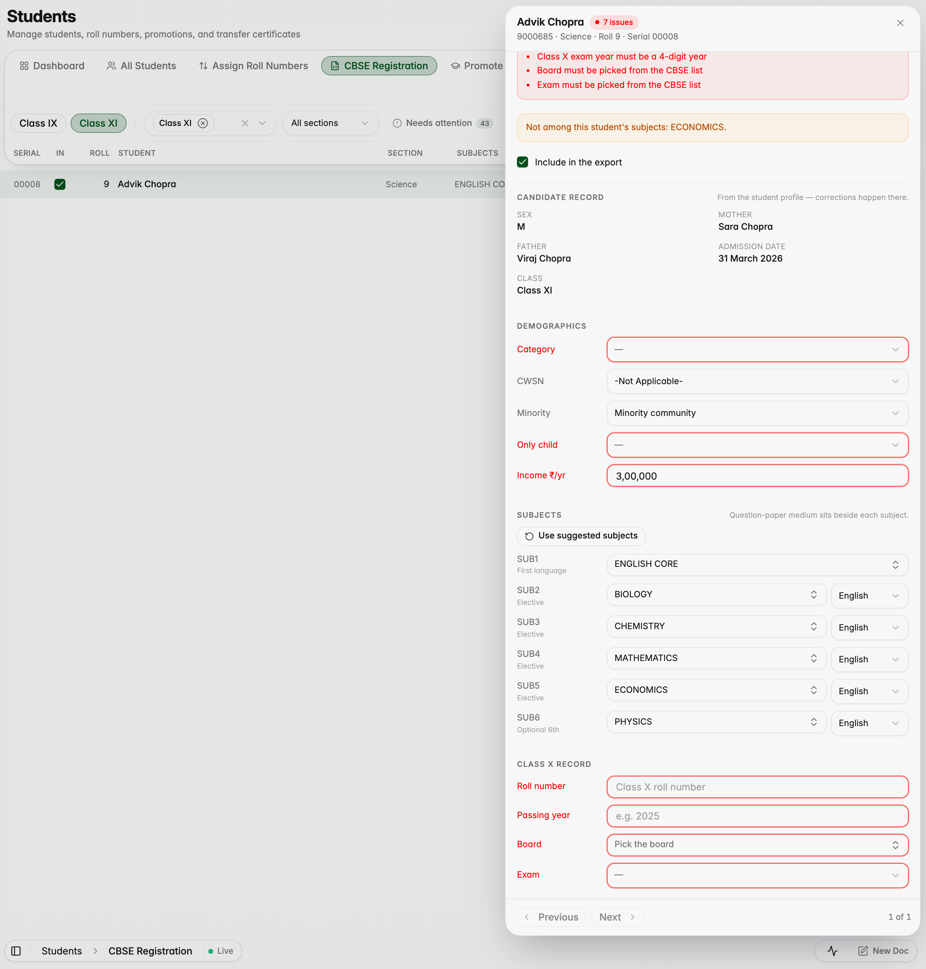The width and height of the screenshot is (926, 969).
Task: Toggle the Advik Chopra row checkbox
Action: 60,184
